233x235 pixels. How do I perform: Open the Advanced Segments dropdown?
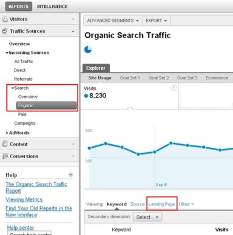tap(113, 21)
